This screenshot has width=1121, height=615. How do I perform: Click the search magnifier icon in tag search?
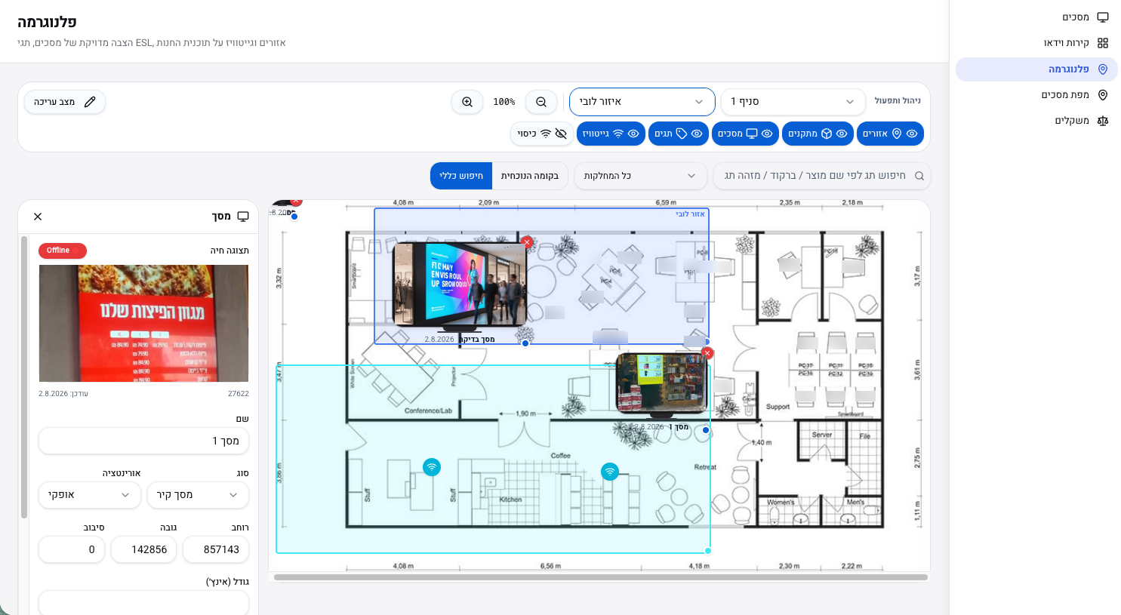919,176
